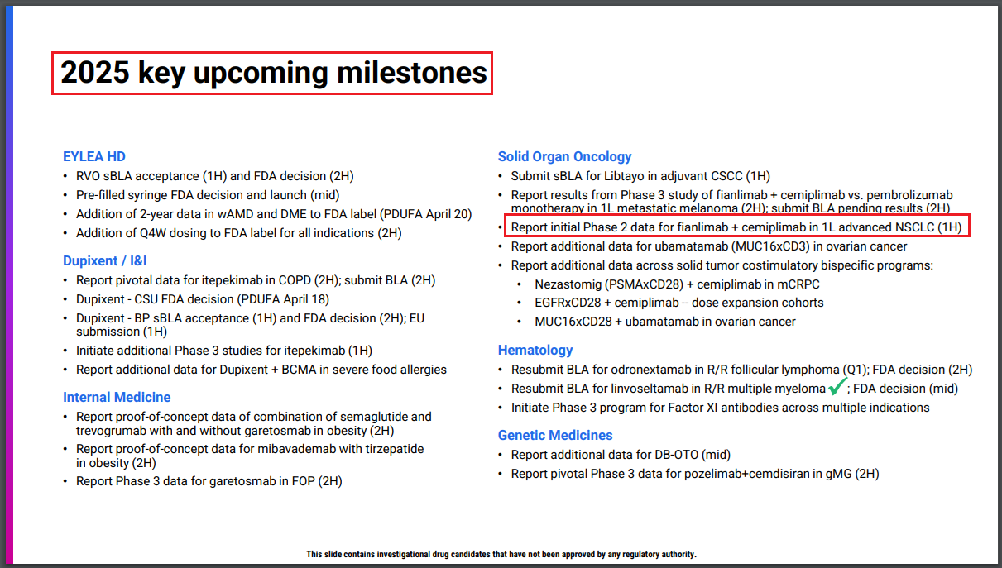
Task: Click the green checkmark after linvoseltamab myeloma
Action: [x=837, y=386]
